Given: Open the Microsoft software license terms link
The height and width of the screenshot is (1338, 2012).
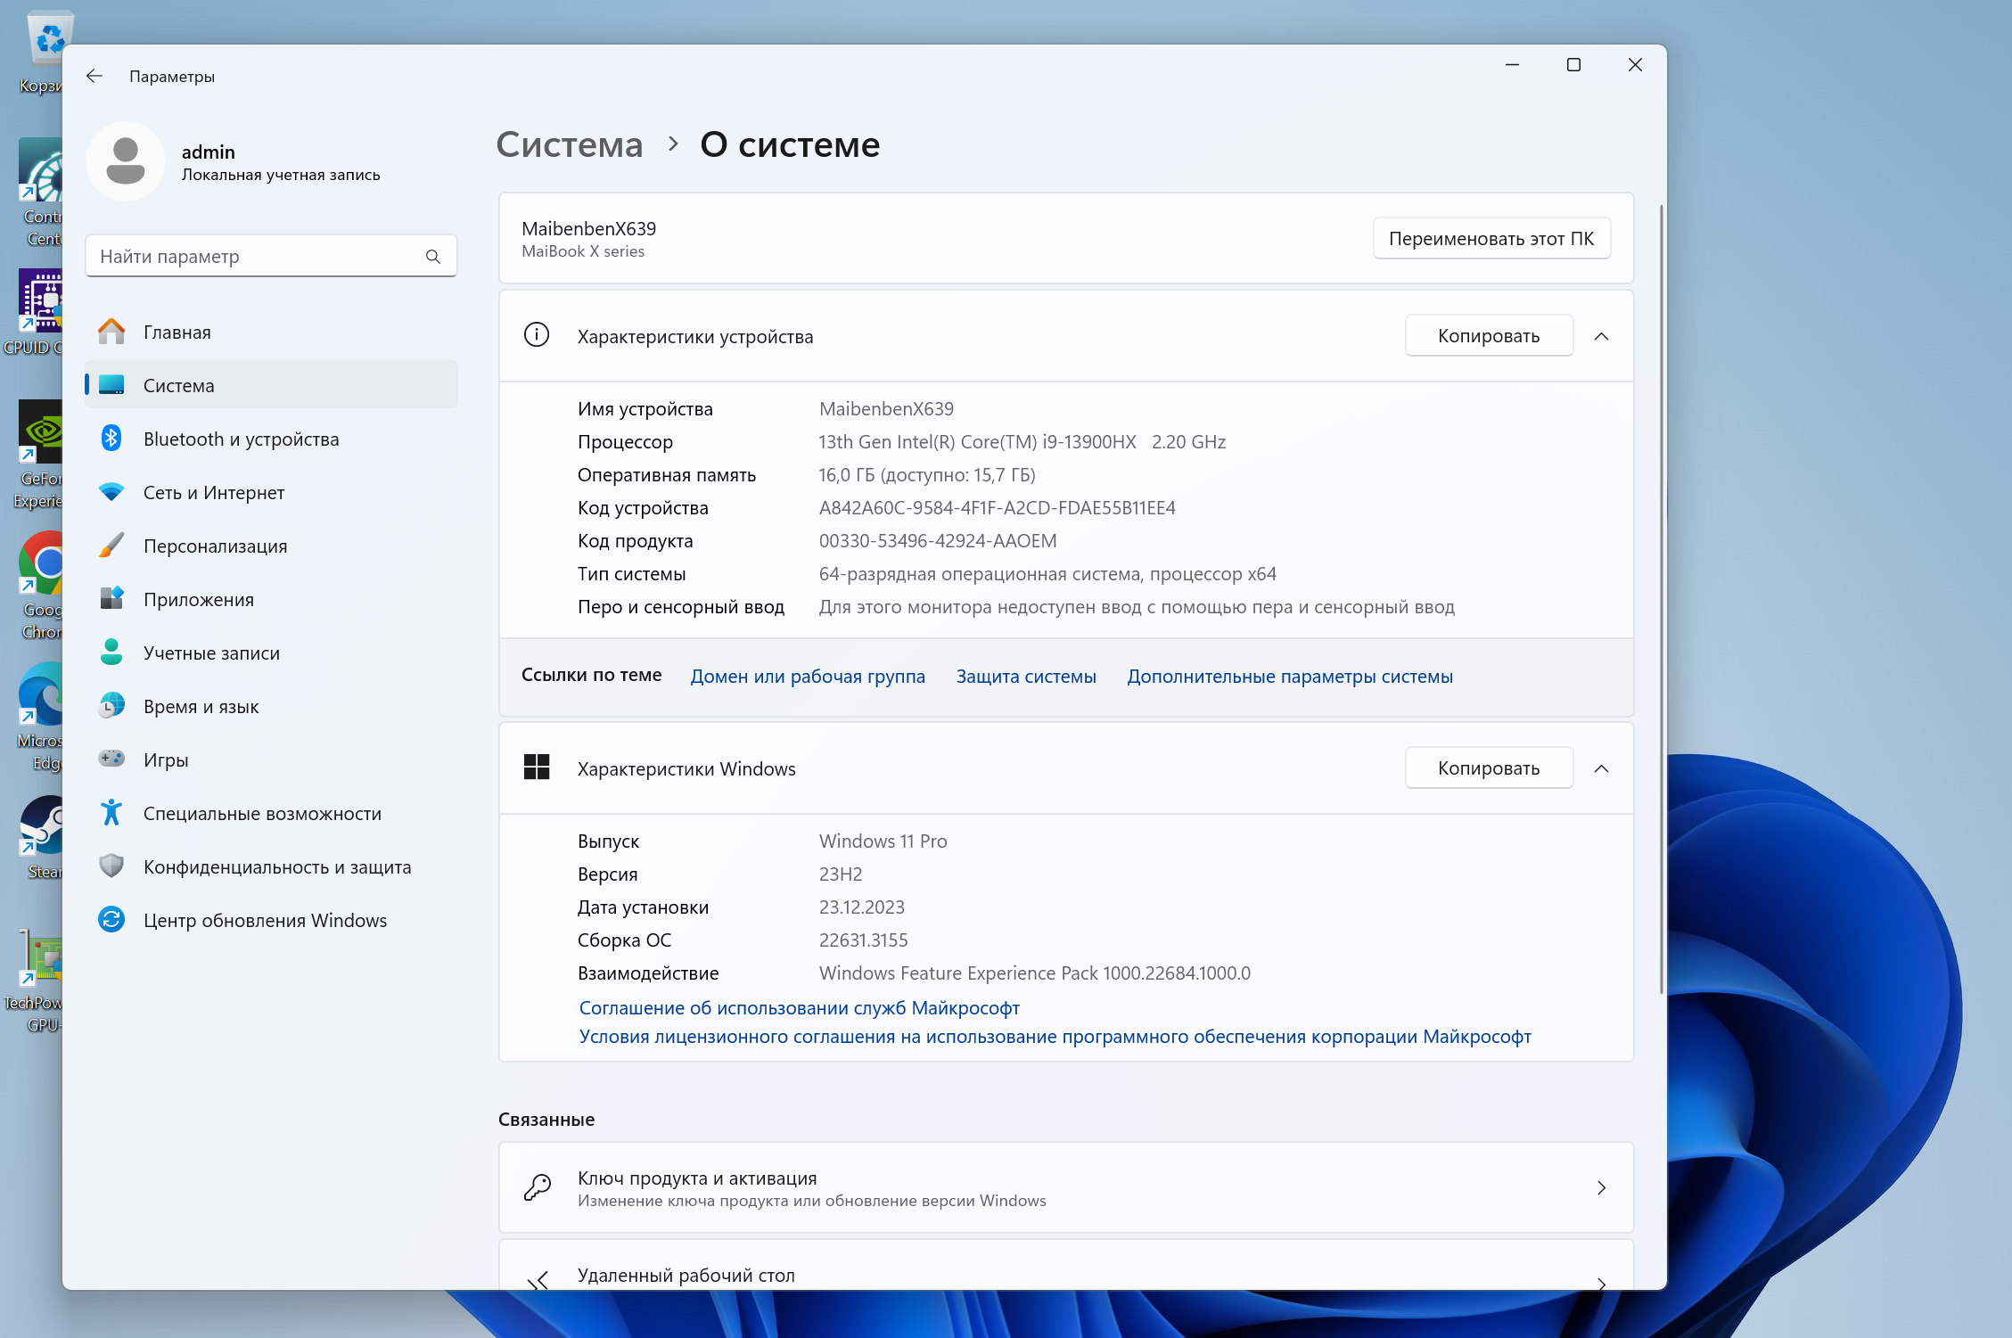Looking at the screenshot, I should point(1055,1037).
